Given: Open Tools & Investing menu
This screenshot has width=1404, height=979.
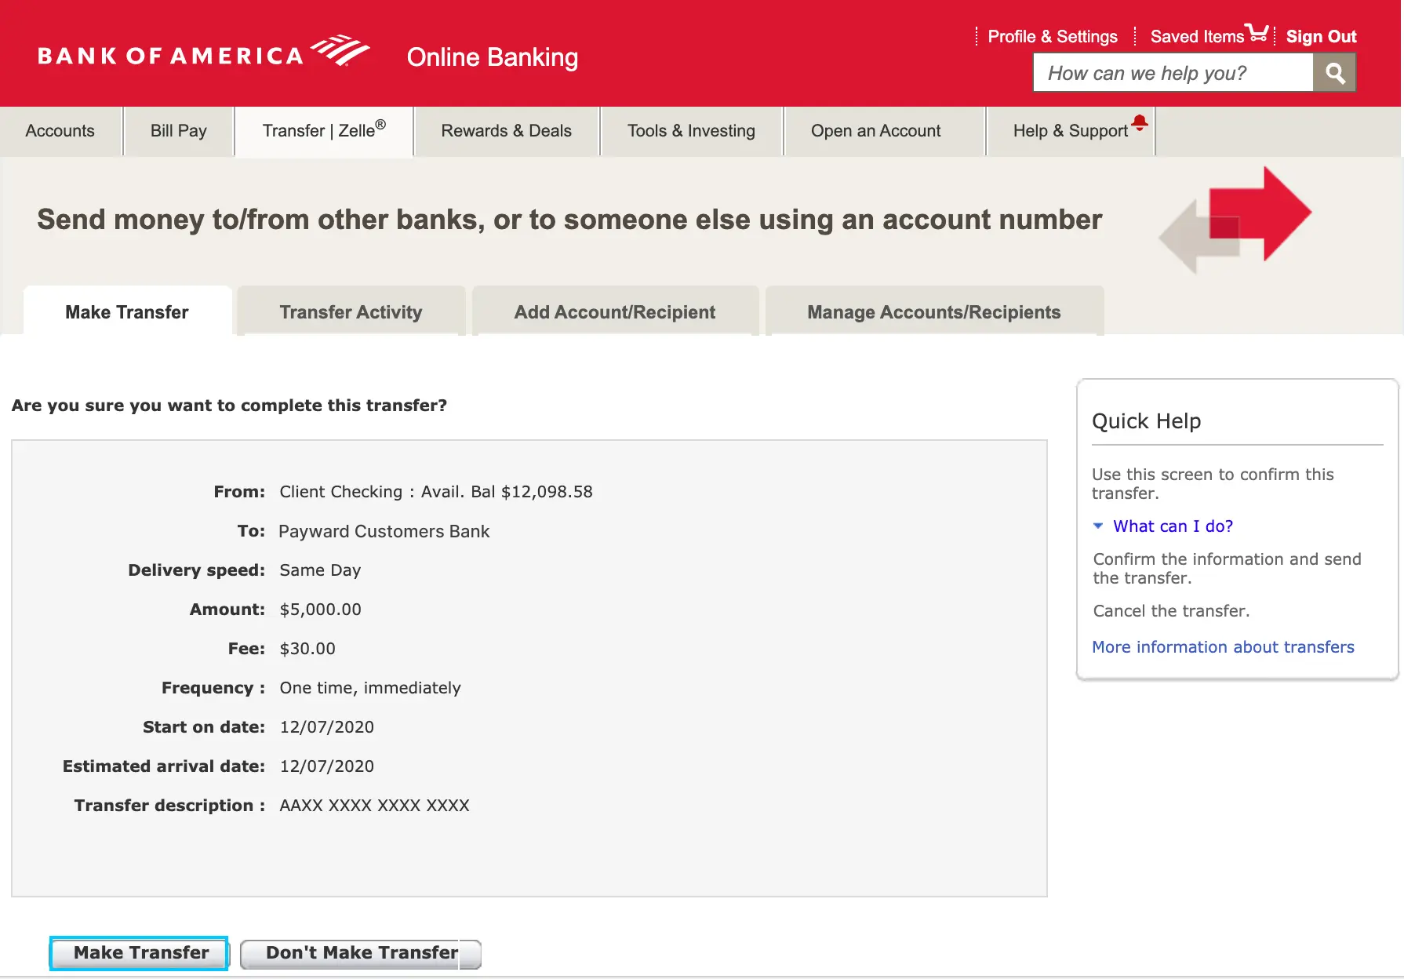Looking at the screenshot, I should (x=691, y=131).
